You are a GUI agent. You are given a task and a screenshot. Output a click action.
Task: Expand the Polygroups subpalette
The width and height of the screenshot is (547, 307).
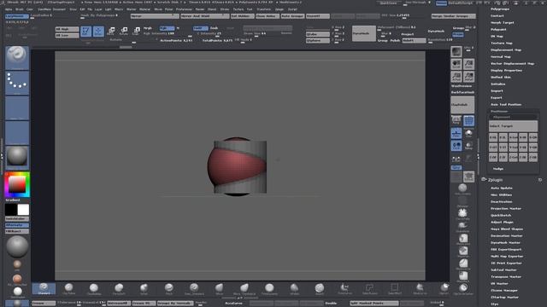(x=499, y=9)
